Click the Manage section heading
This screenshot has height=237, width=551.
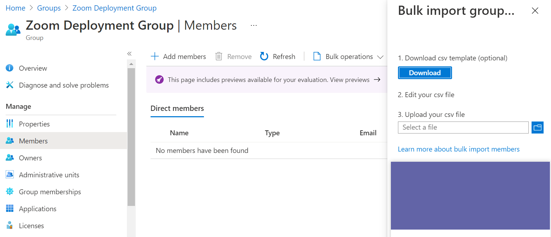point(18,106)
